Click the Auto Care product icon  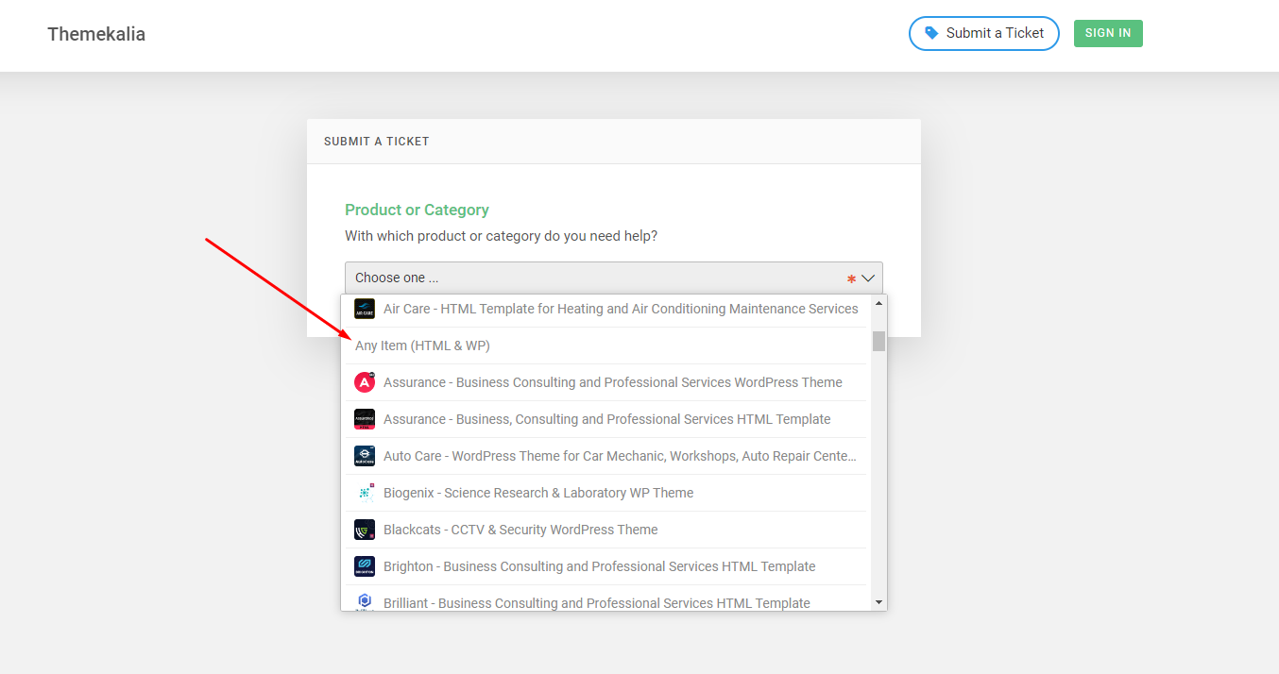click(365, 456)
